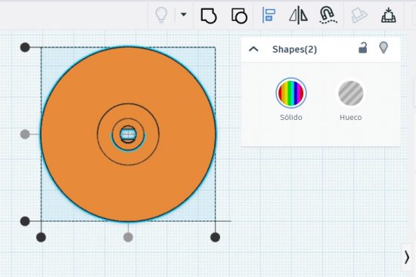Click the bottom-right black corner handle
Screen dimensions: 416x277
215,237
